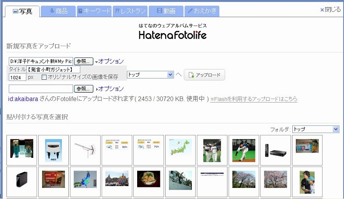Browse with the second 参照 button
Screen dimensions: 344x199
point(83,89)
